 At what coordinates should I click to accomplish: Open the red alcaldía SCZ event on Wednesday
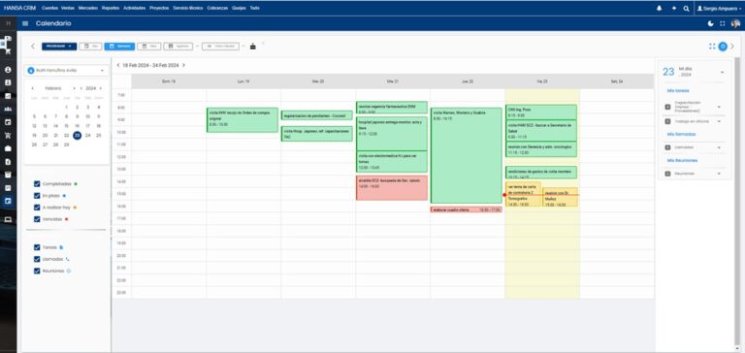392,188
